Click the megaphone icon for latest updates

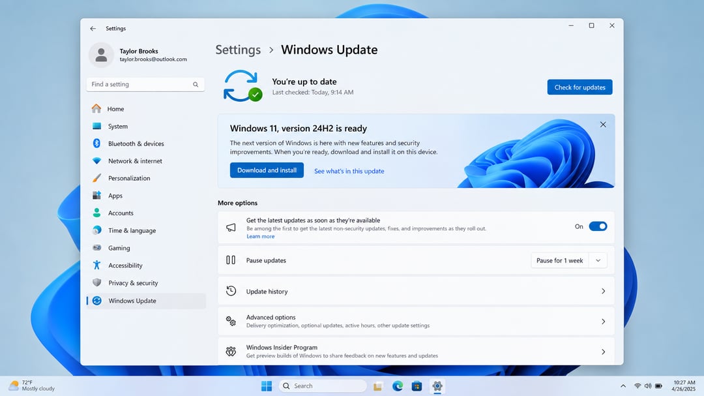pos(231,228)
